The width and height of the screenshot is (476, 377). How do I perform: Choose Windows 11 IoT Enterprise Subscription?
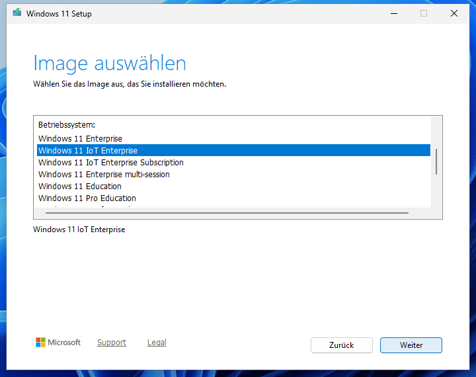pos(233,162)
